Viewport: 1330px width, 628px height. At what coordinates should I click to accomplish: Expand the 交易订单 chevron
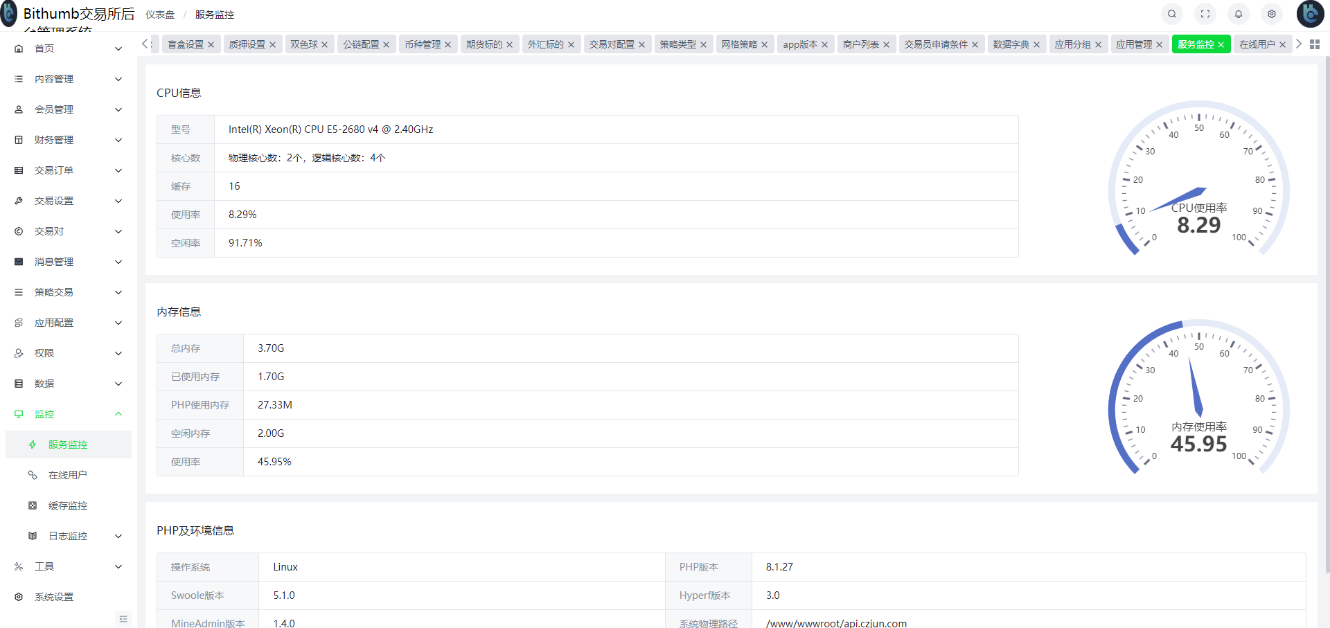(118, 170)
